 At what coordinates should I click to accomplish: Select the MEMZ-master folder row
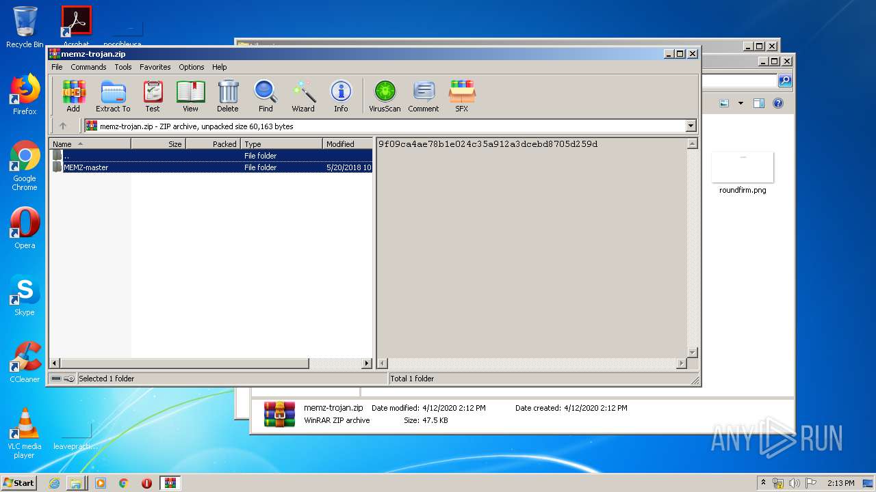[x=211, y=167]
